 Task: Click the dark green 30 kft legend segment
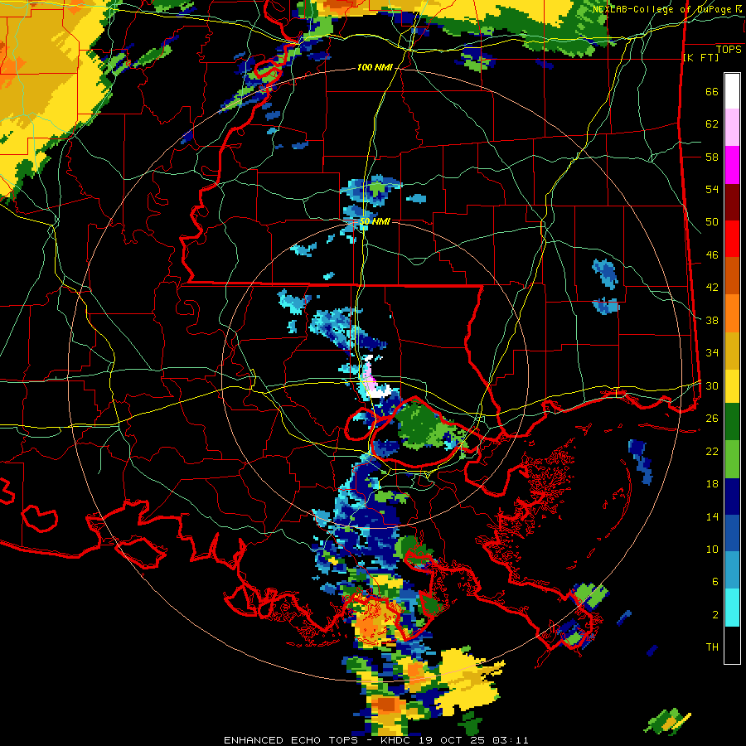pos(732,422)
